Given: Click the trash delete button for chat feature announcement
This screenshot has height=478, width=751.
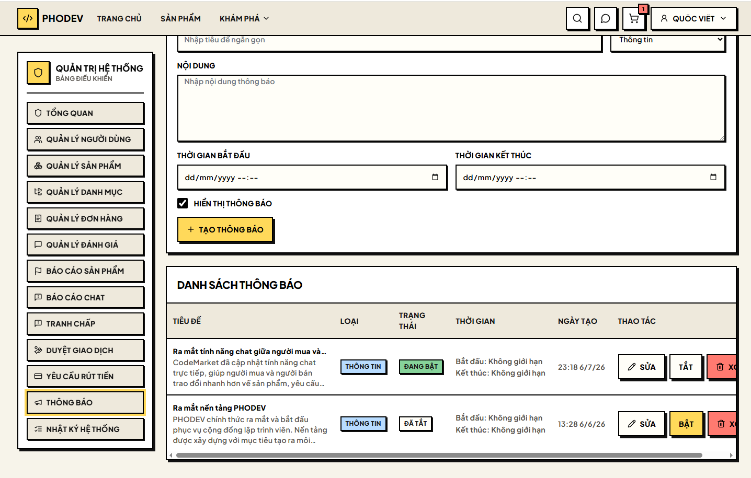Looking at the screenshot, I should 722,367.
